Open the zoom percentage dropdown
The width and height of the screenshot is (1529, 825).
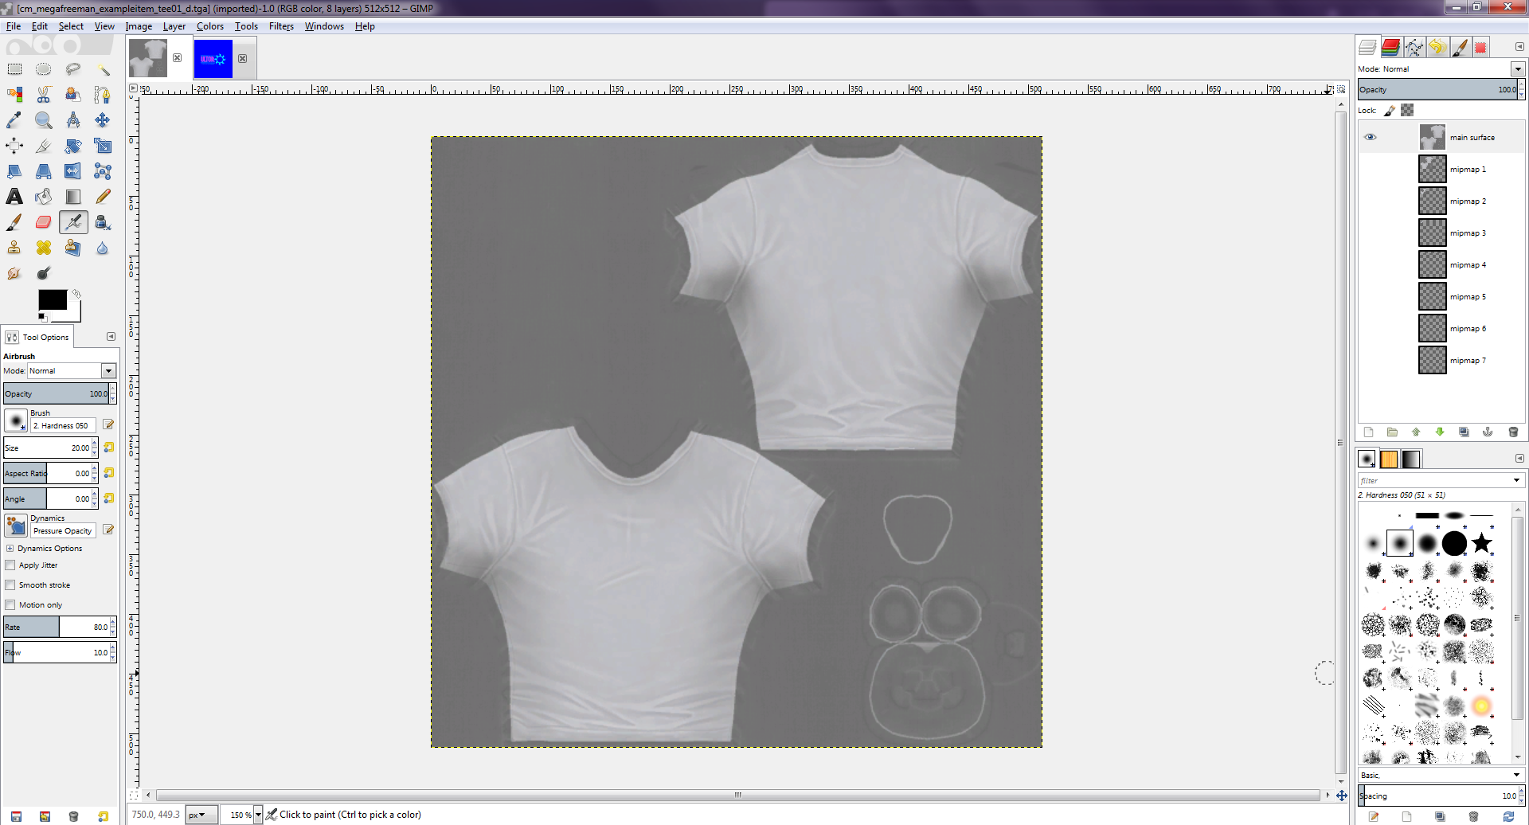point(258,815)
